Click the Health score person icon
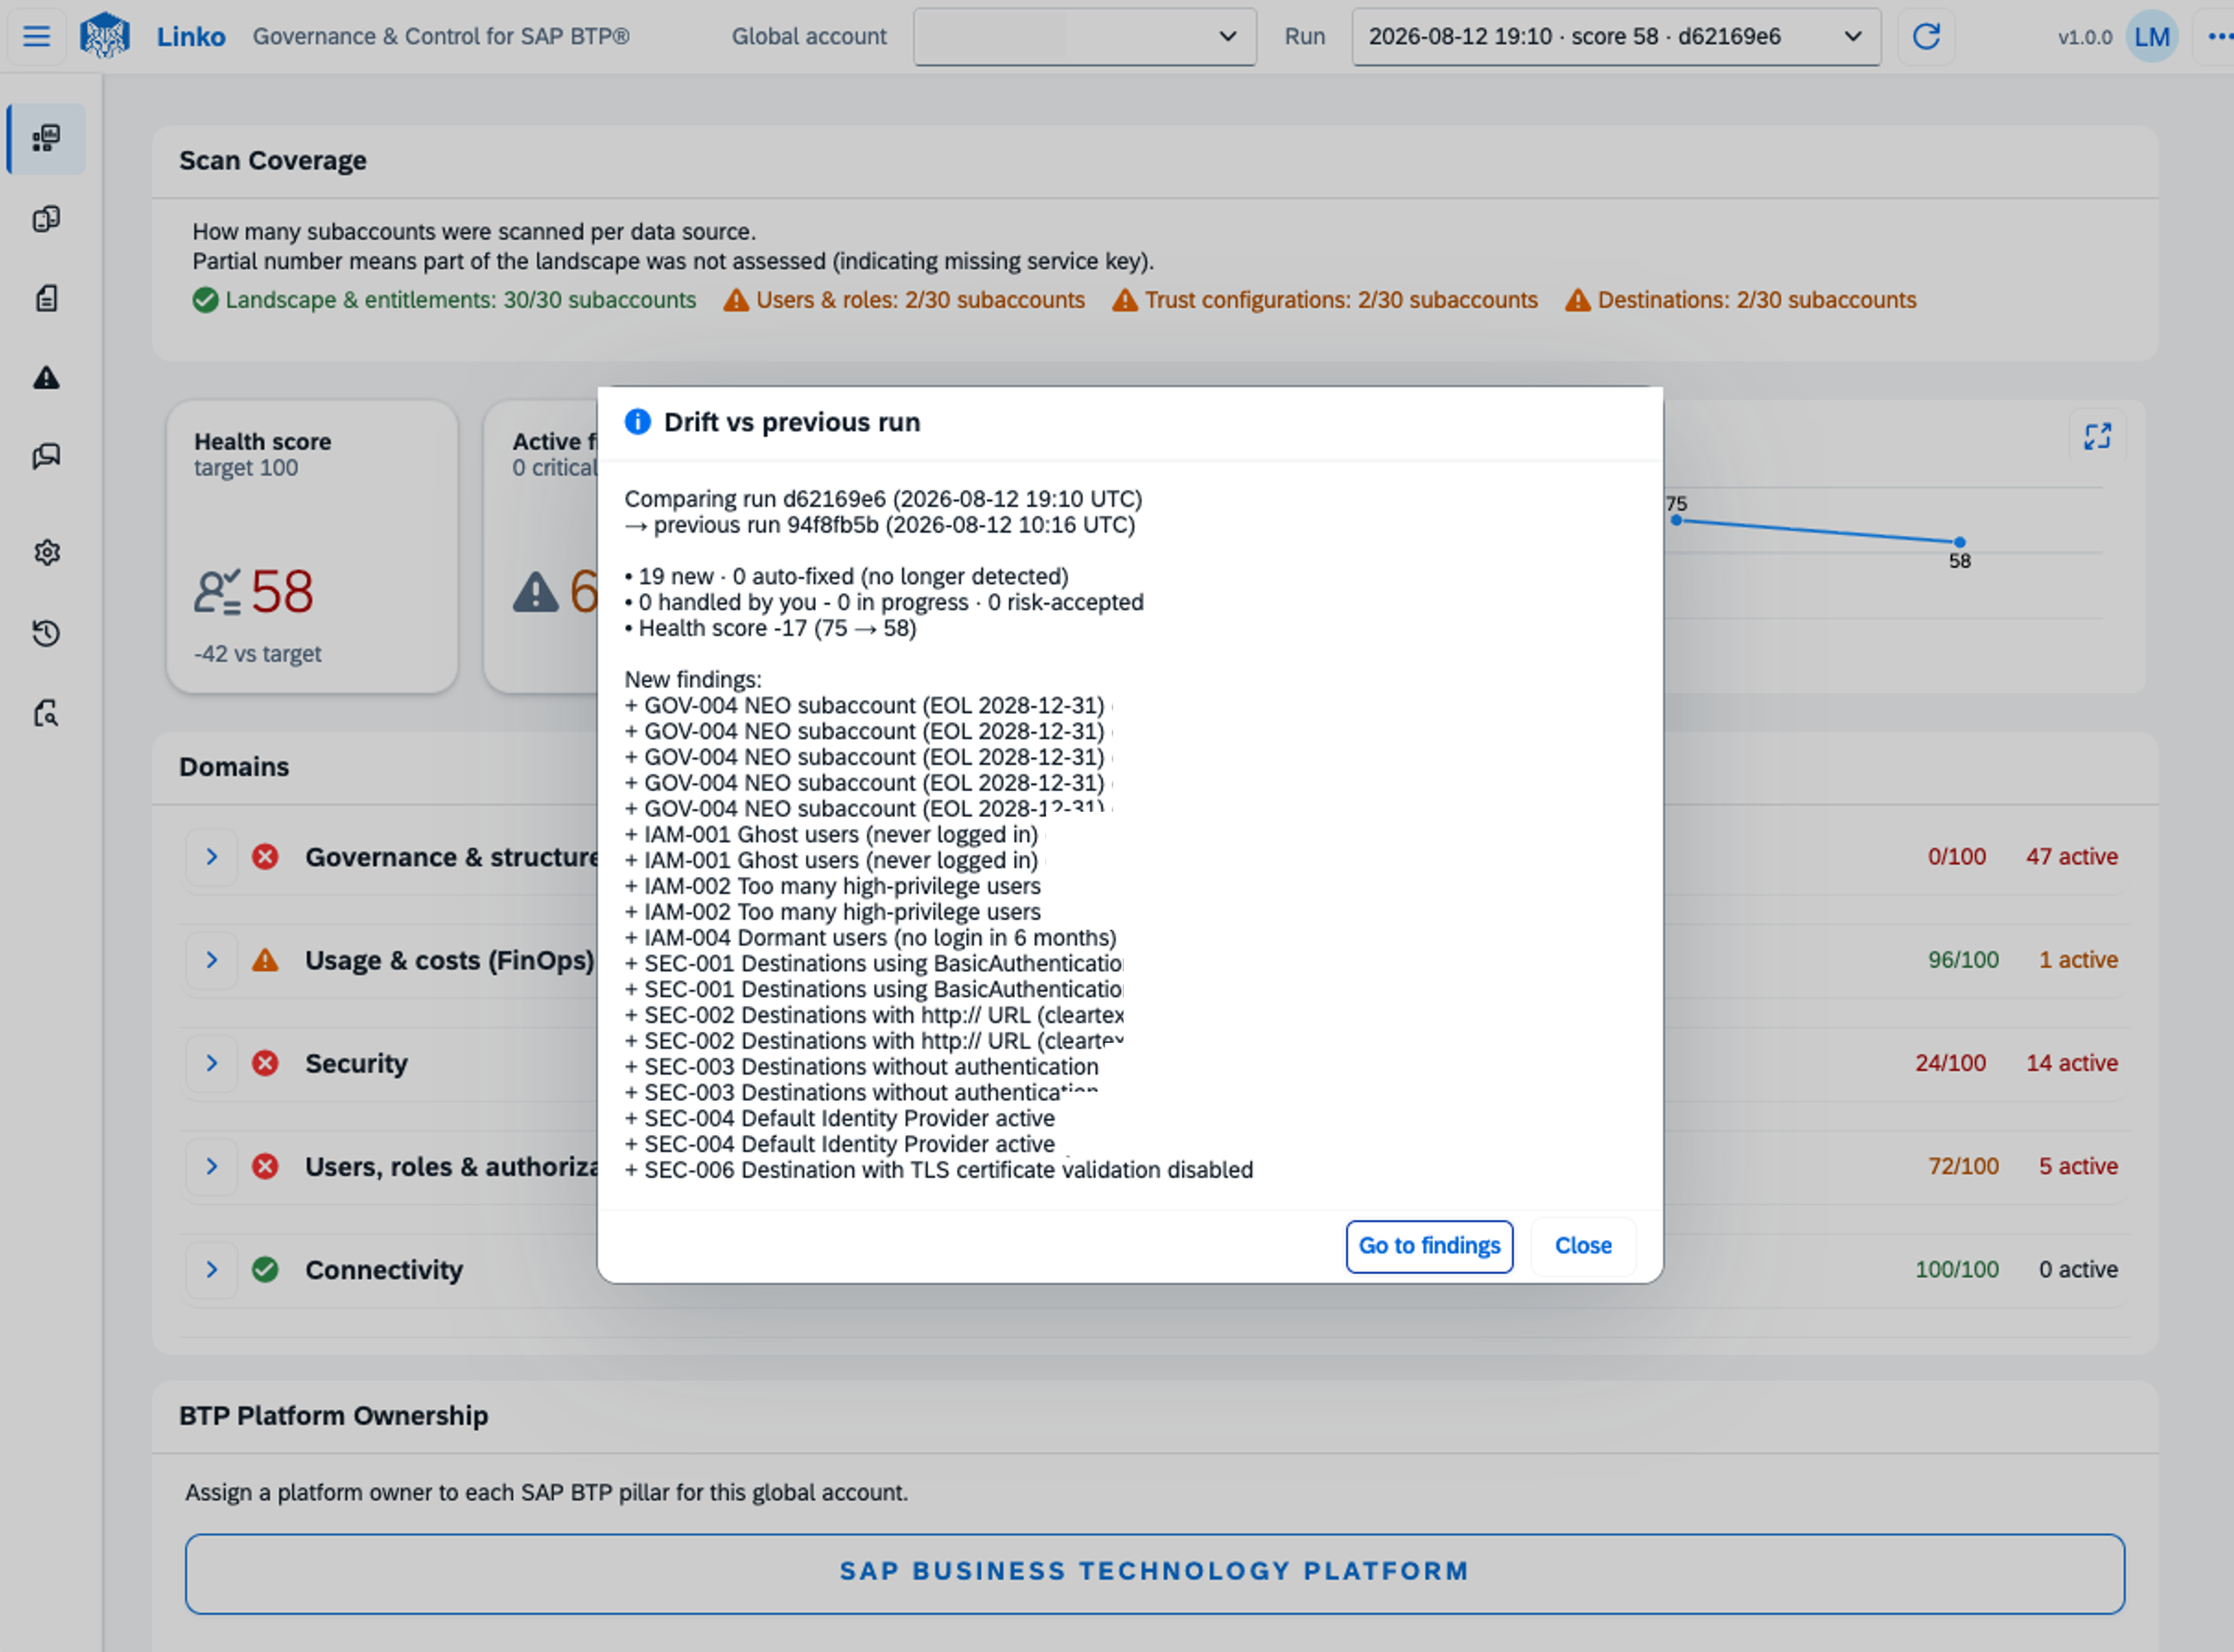Image resolution: width=2234 pixels, height=1652 pixels. [217, 592]
